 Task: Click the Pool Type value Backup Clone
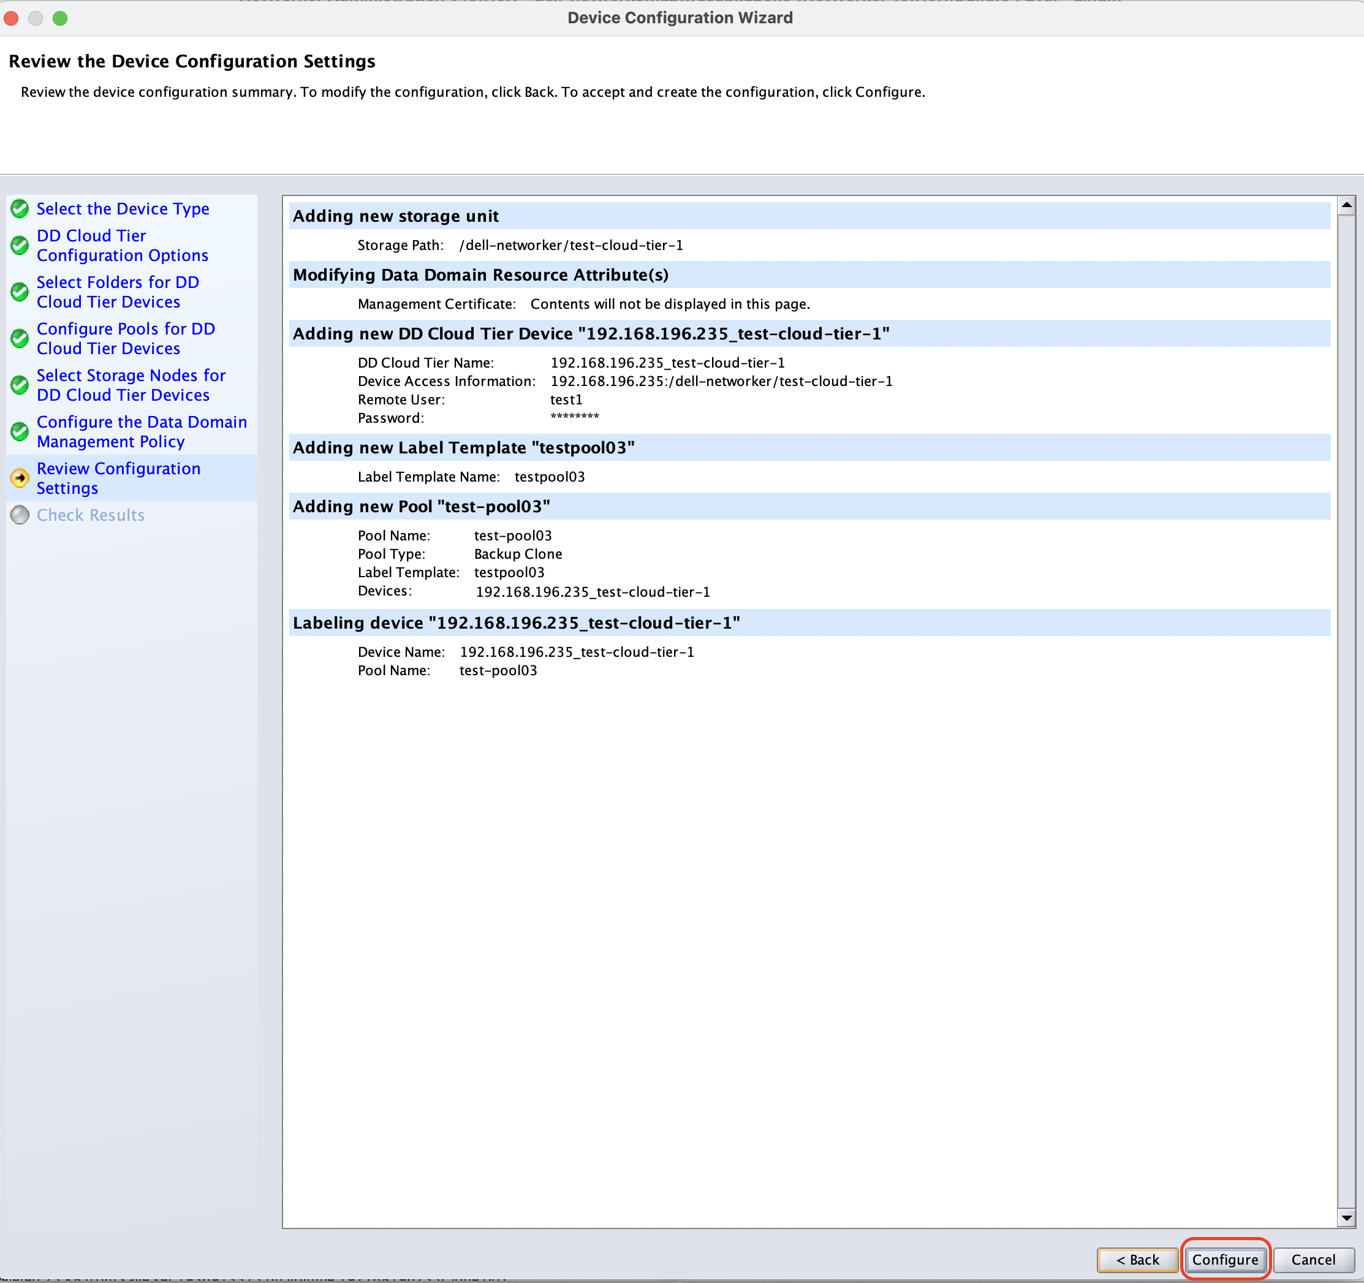tap(518, 554)
